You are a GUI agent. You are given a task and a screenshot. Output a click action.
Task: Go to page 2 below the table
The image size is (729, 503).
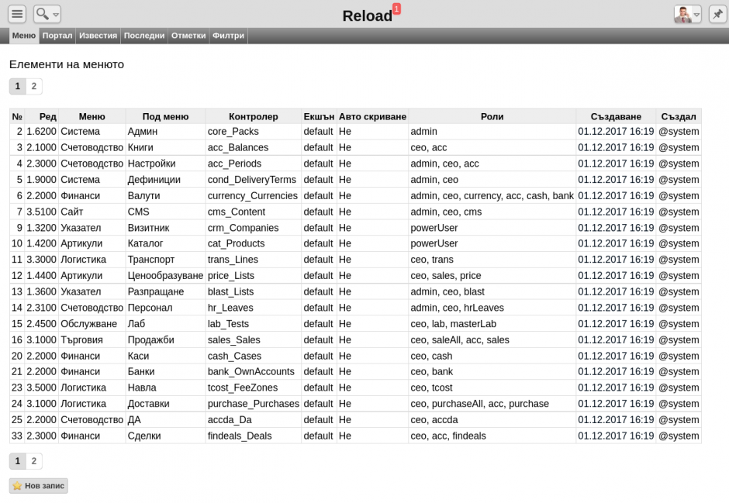coord(34,461)
